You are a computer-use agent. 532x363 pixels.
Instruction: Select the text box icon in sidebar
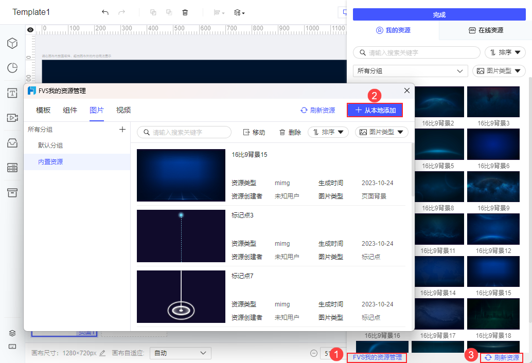pyautogui.click(x=12, y=93)
